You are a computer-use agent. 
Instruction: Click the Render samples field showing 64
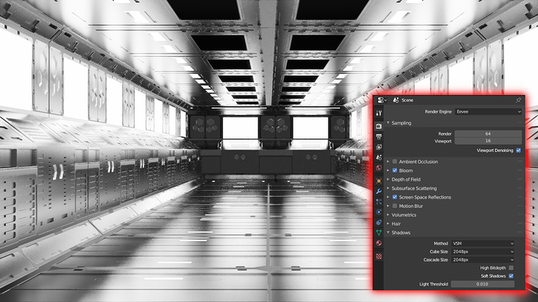[488, 134]
